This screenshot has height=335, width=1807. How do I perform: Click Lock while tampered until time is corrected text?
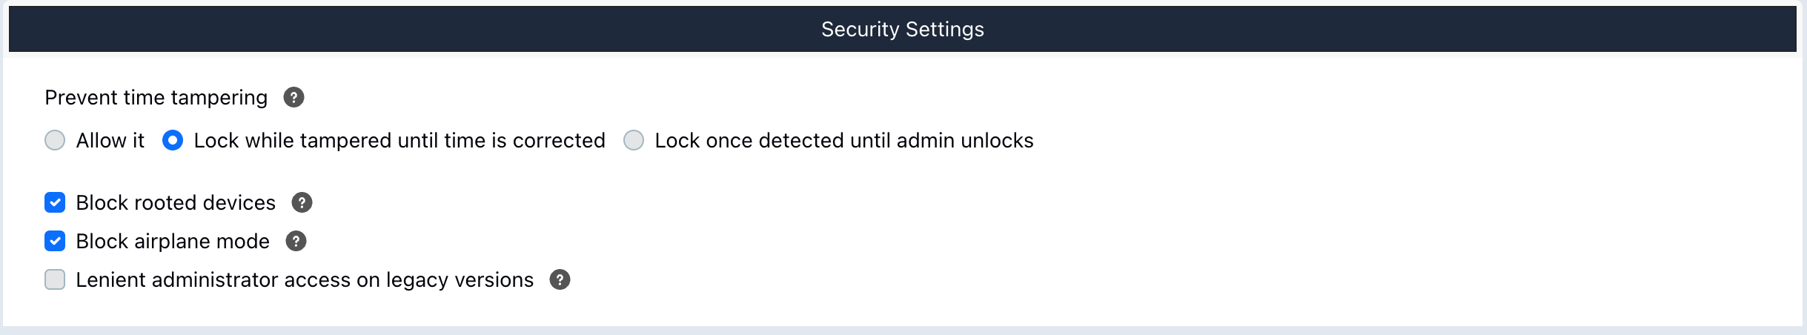(399, 140)
